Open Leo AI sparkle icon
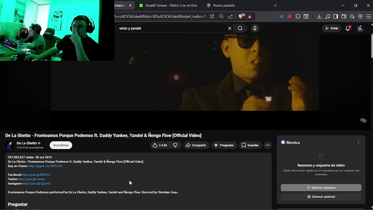The width and height of the screenshot is (373, 210). coord(352,17)
